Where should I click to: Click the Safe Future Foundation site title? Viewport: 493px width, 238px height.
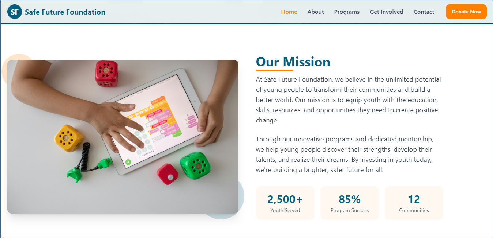[65, 12]
